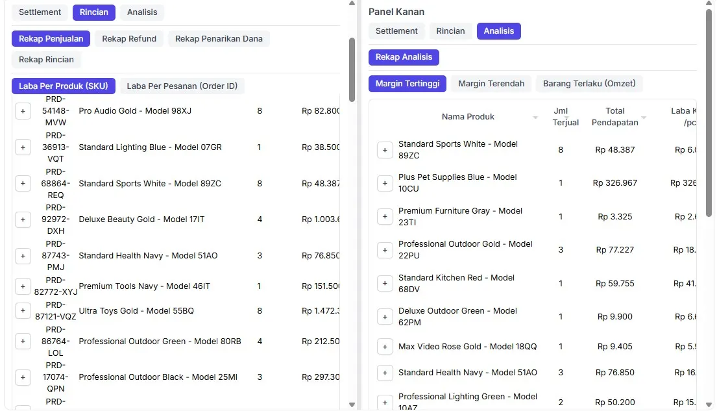Open the Rekap Refund view
The height and width of the screenshot is (411, 717).
[129, 39]
